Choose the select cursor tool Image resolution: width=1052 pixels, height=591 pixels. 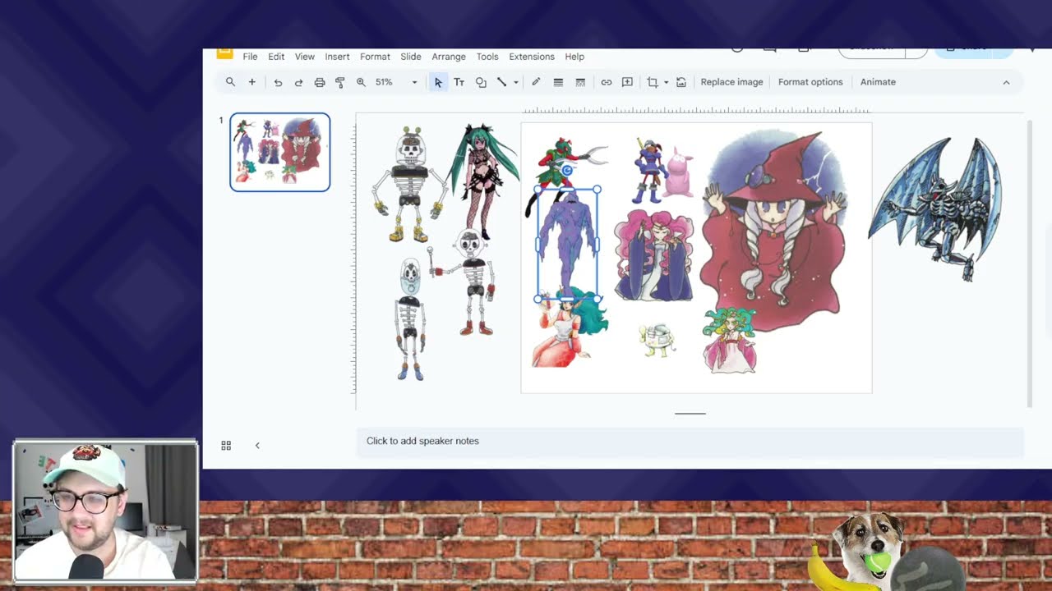(438, 82)
